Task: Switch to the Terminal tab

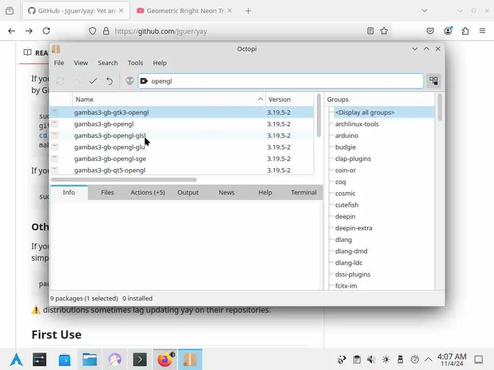Action: pos(303,192)
